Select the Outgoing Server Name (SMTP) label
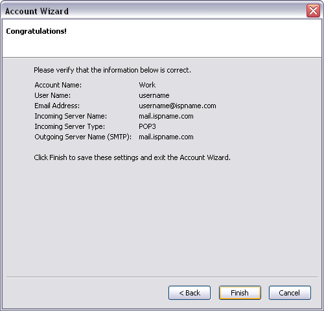The width and height of the screenshot is (324, 311). (x=83, y=137)
